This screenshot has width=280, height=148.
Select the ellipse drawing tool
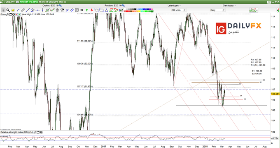point(96,10)
